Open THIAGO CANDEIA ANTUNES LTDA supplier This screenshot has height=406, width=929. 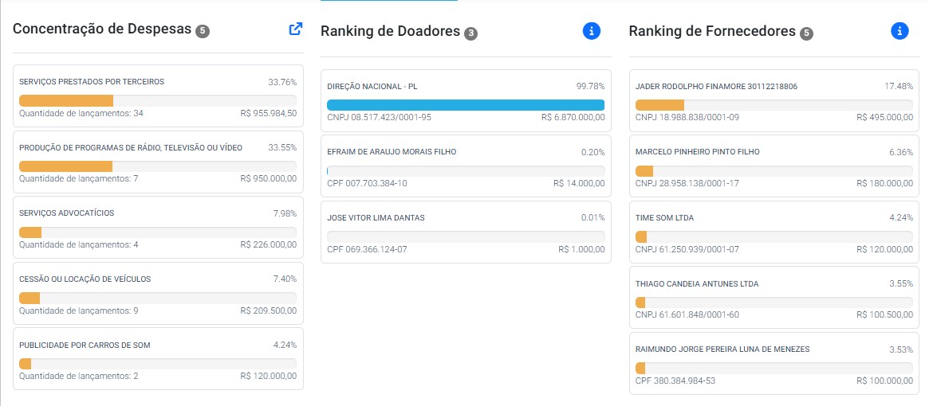774,298
